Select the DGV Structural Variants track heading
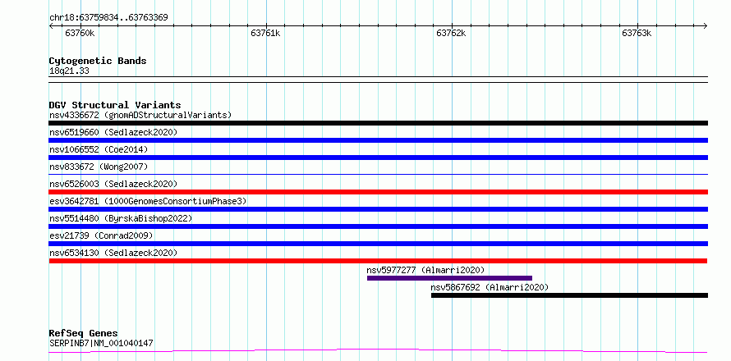 point(115,105)
